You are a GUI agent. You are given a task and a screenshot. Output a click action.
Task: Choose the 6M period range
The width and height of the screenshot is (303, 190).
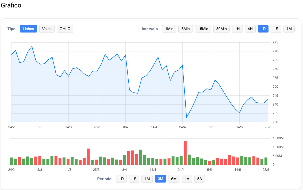(174, 179)
